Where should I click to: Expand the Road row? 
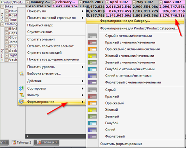click(7, 16)
